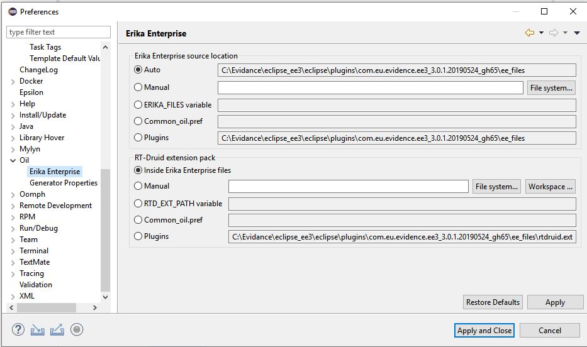Select Task Tags in the tree

[45, 47]
